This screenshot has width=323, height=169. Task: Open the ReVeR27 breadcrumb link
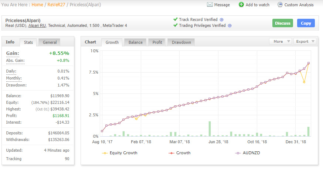click(56, 5)
